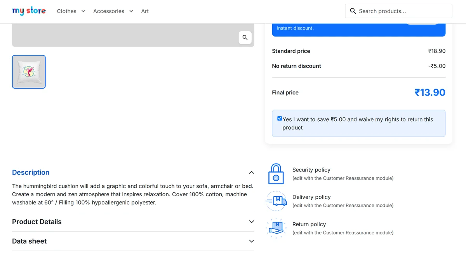
Task: Expand the Data sheet section chevron
Action: [251, 241]
